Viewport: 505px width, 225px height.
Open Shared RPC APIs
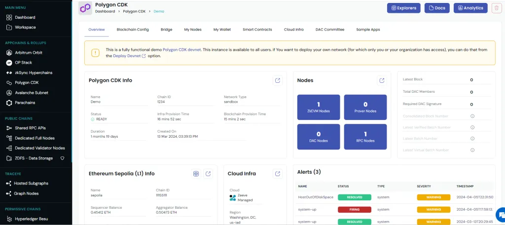pyautogui.click(x=26, y=128)
